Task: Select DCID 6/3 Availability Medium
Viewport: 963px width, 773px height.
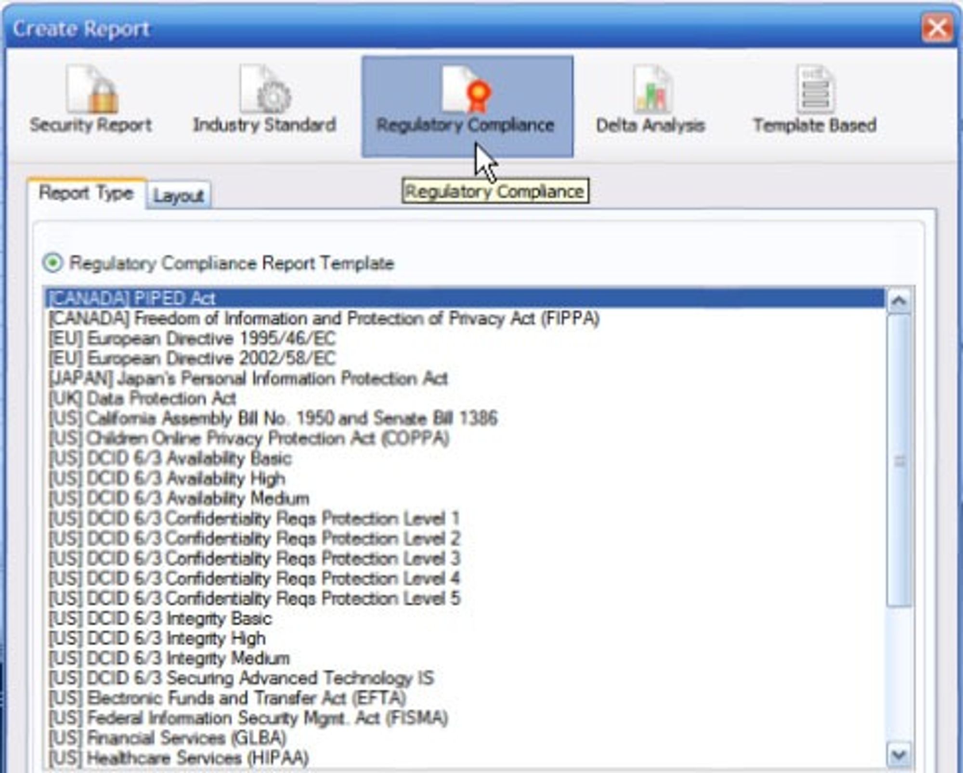Action: pyautogui.click(x=466, y=499)
